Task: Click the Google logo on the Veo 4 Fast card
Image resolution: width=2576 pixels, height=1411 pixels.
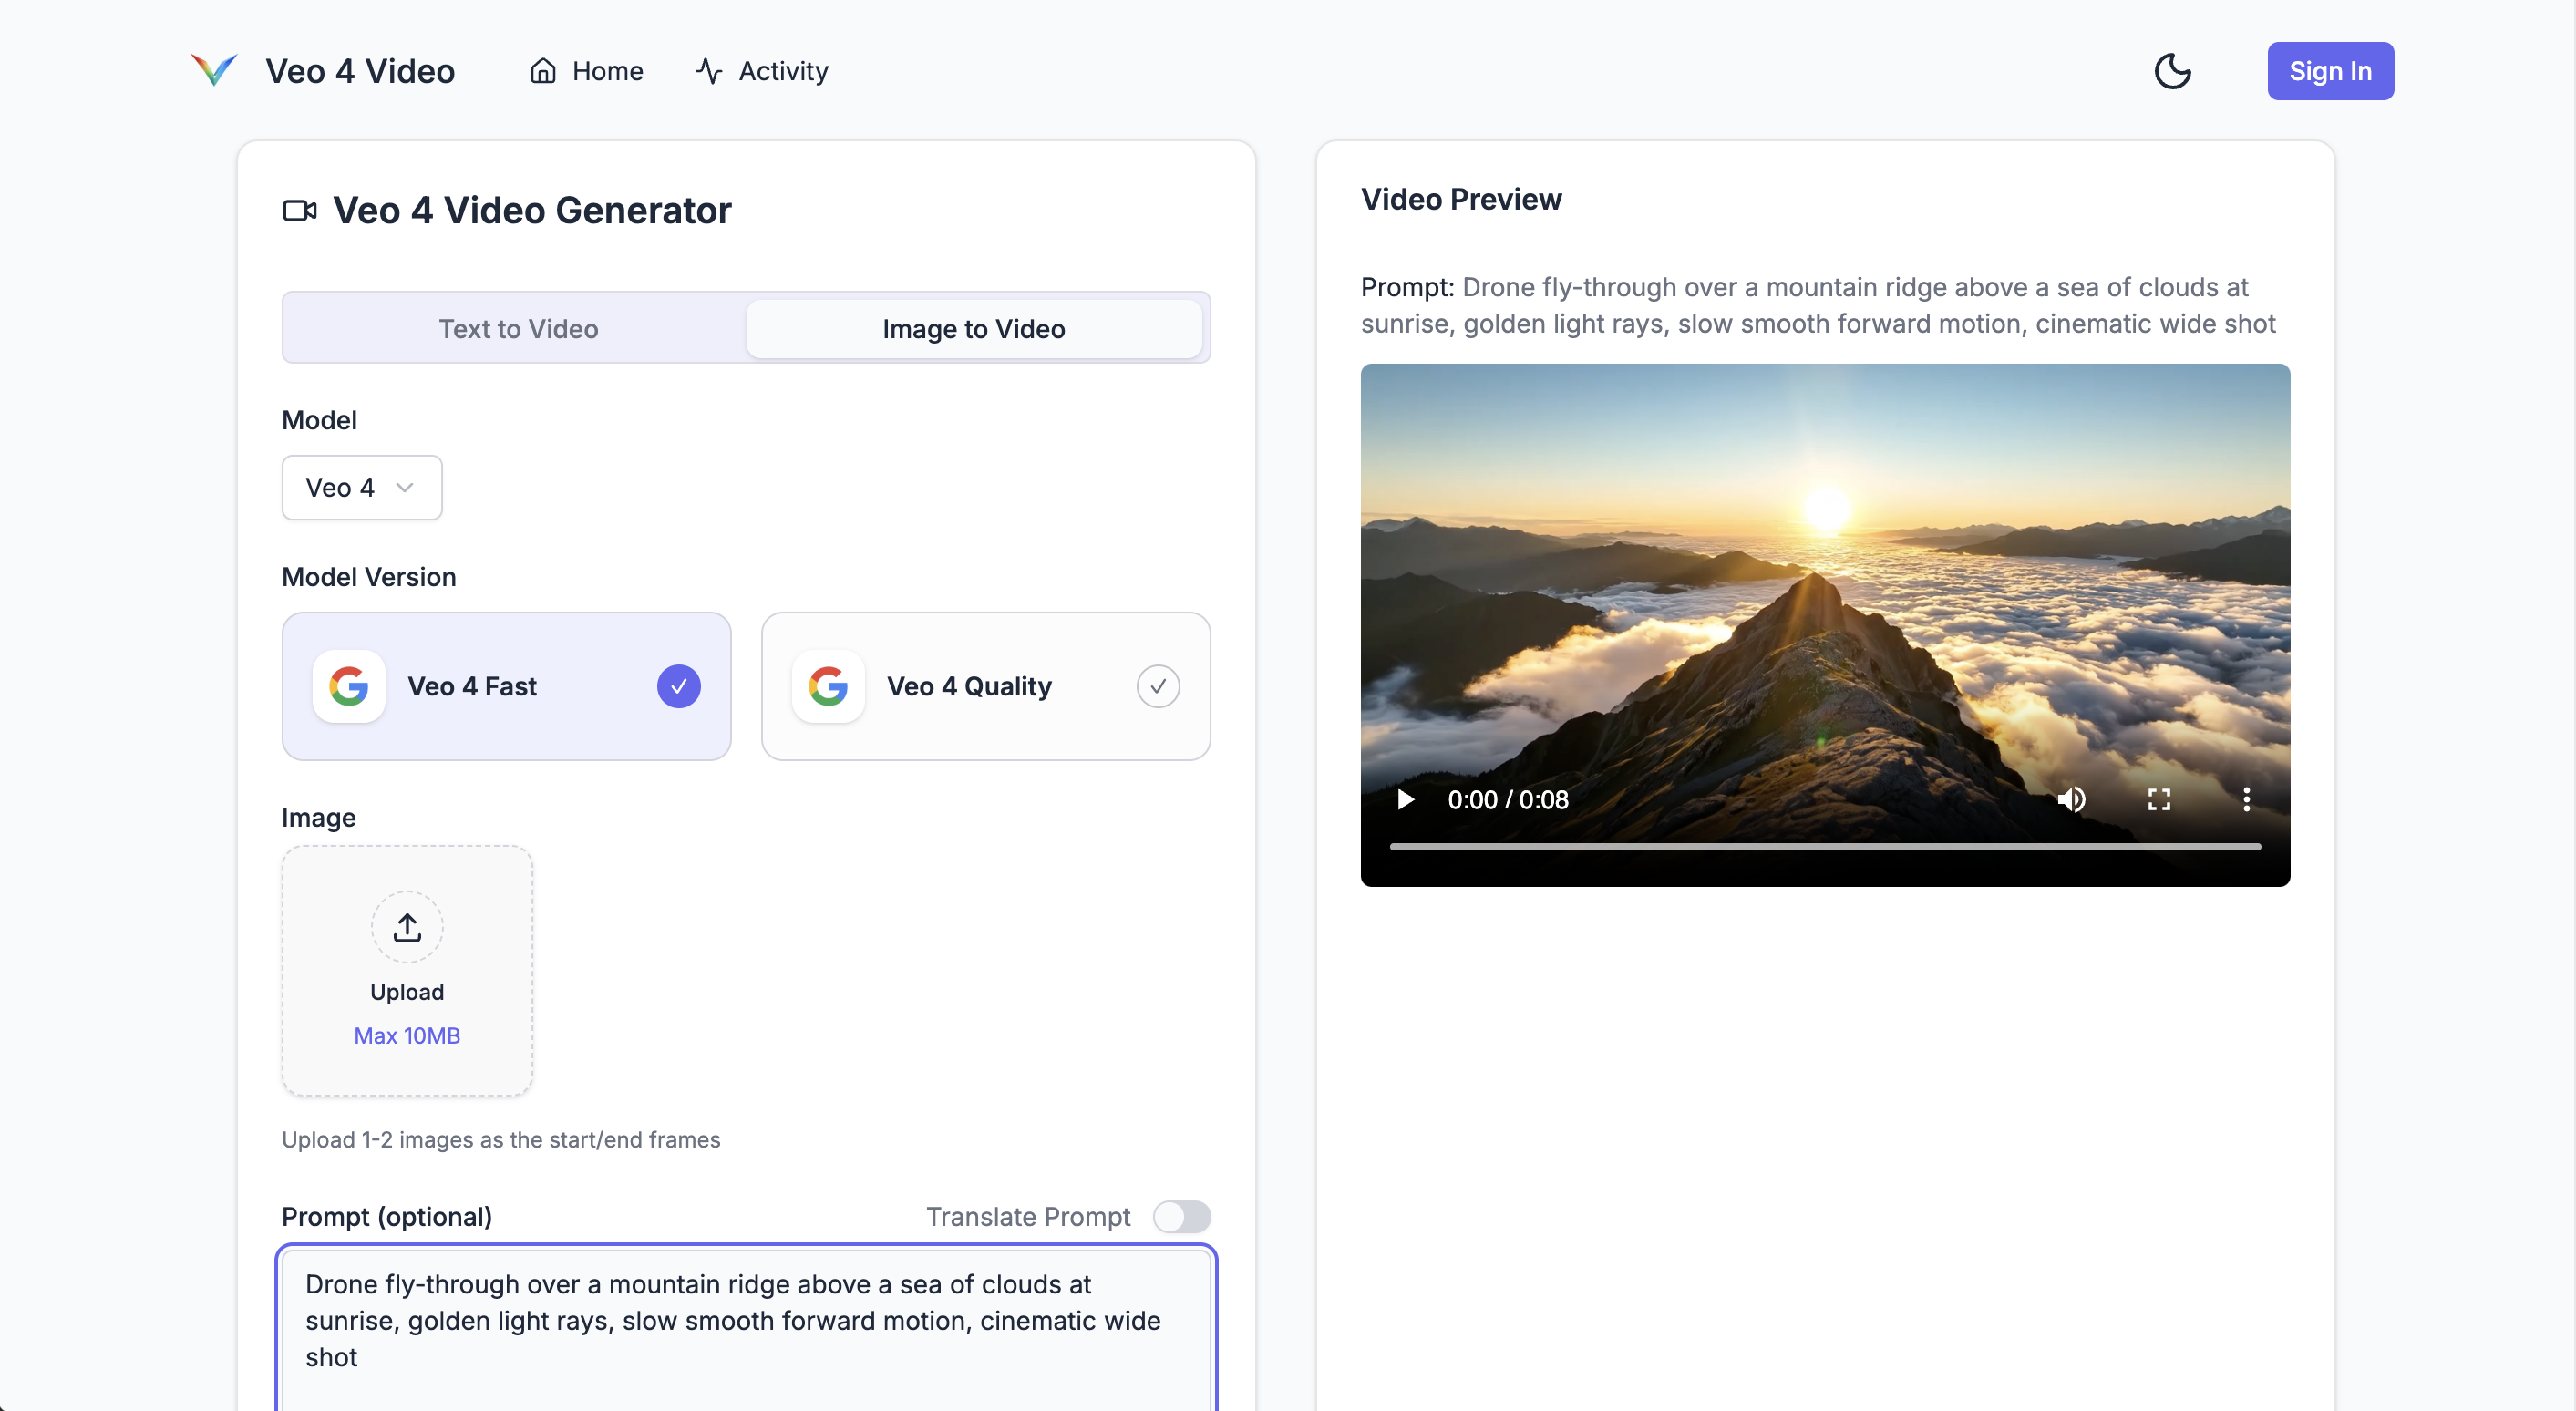Action: (x=349, y=686)
